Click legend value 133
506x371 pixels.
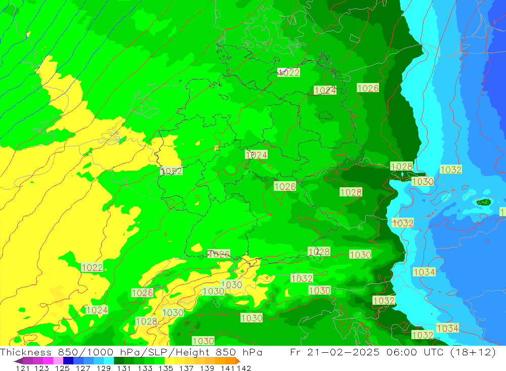(x=145, y=368)
